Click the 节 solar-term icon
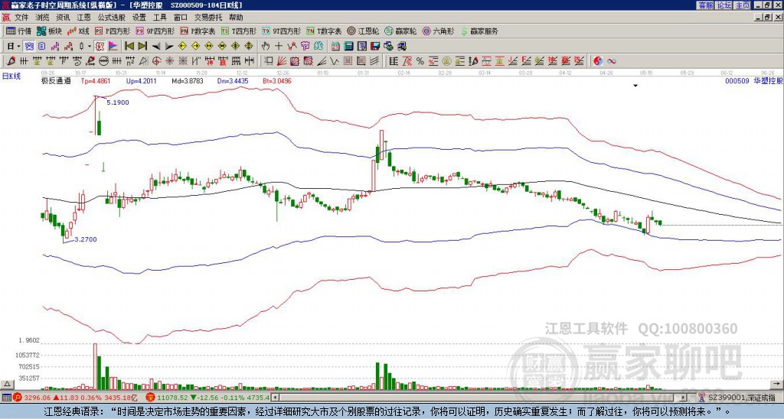This screenshot has height=419, width=784. (x=305, y=47)
